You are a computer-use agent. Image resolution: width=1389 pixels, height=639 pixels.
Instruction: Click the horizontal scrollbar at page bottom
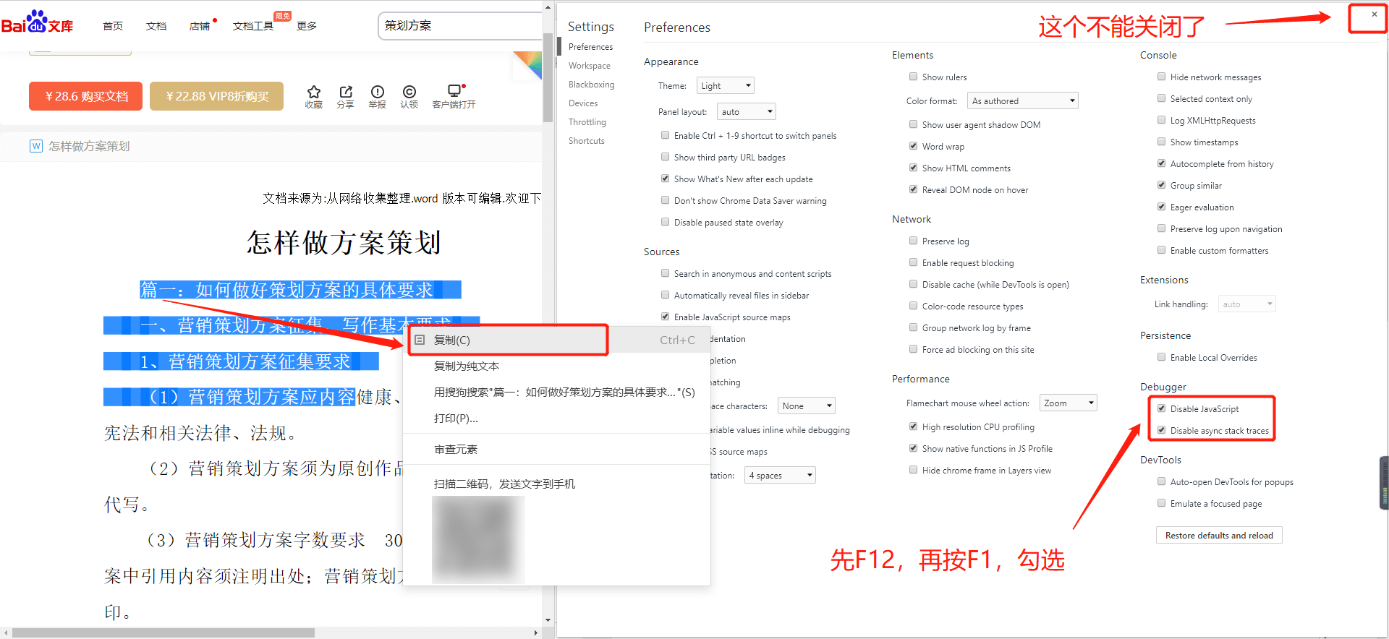coord(163,632)
